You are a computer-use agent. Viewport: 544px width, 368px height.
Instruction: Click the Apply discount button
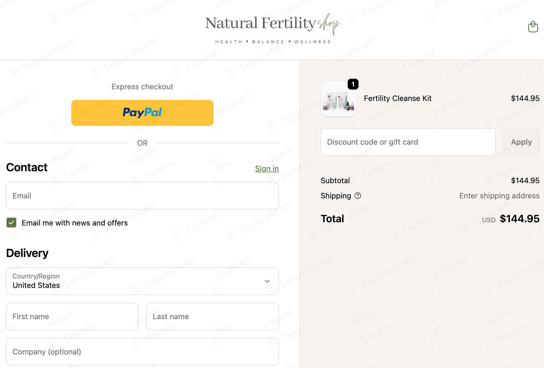[521, 142]
